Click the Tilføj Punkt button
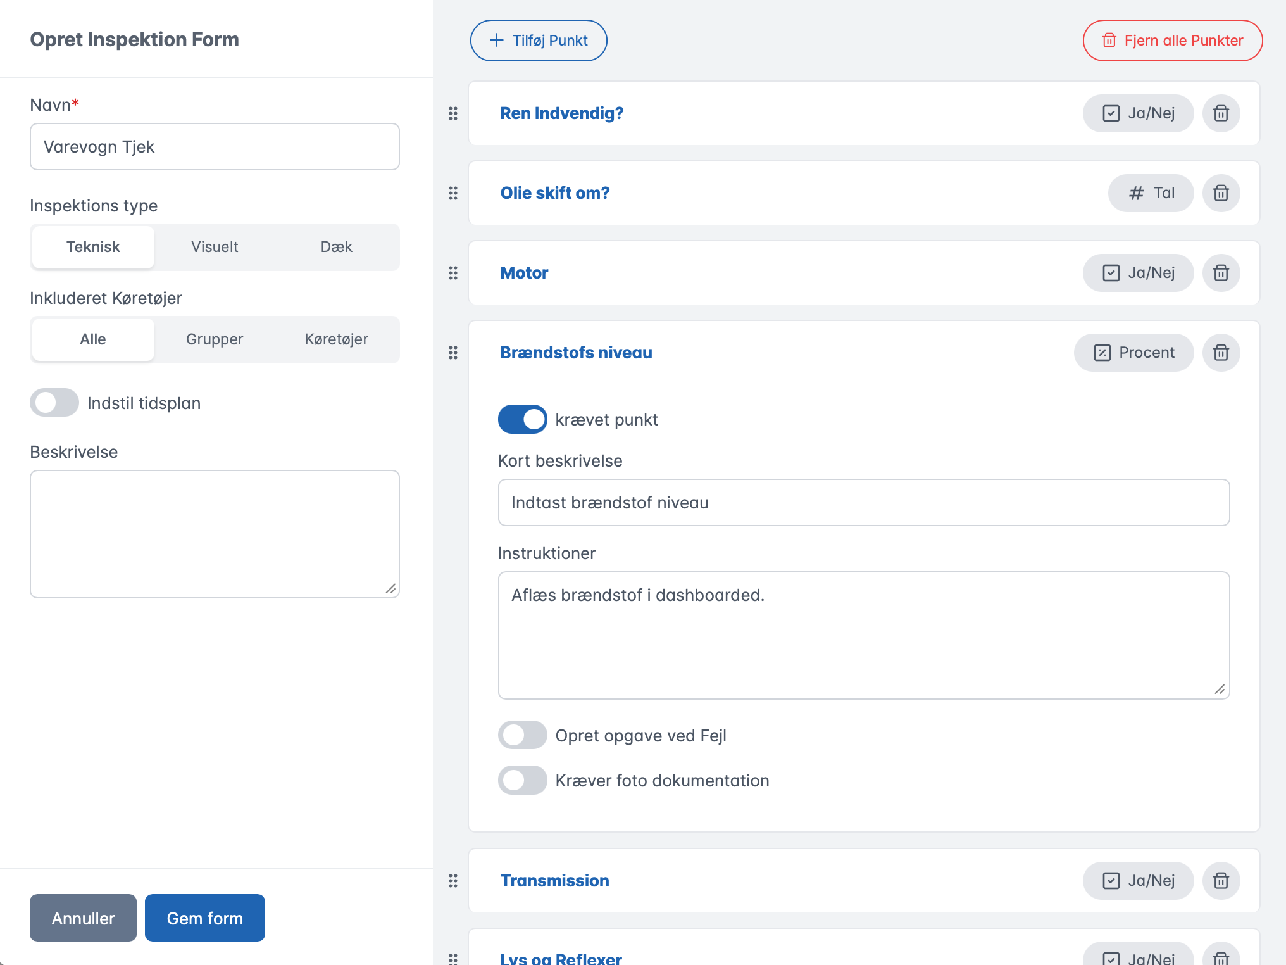This screenshot has width=1286, height=965. tap(539, 41)
